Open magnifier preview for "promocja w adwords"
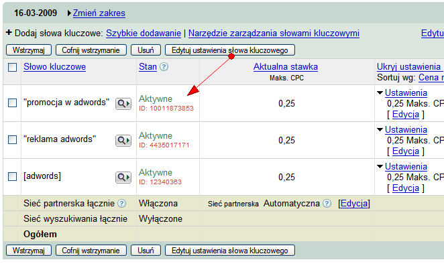444x266 pixels. (x=123, y=104)
